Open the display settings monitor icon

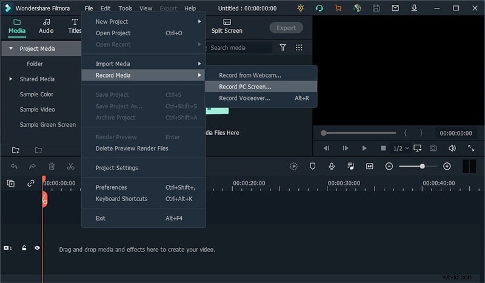click(418, 148)
